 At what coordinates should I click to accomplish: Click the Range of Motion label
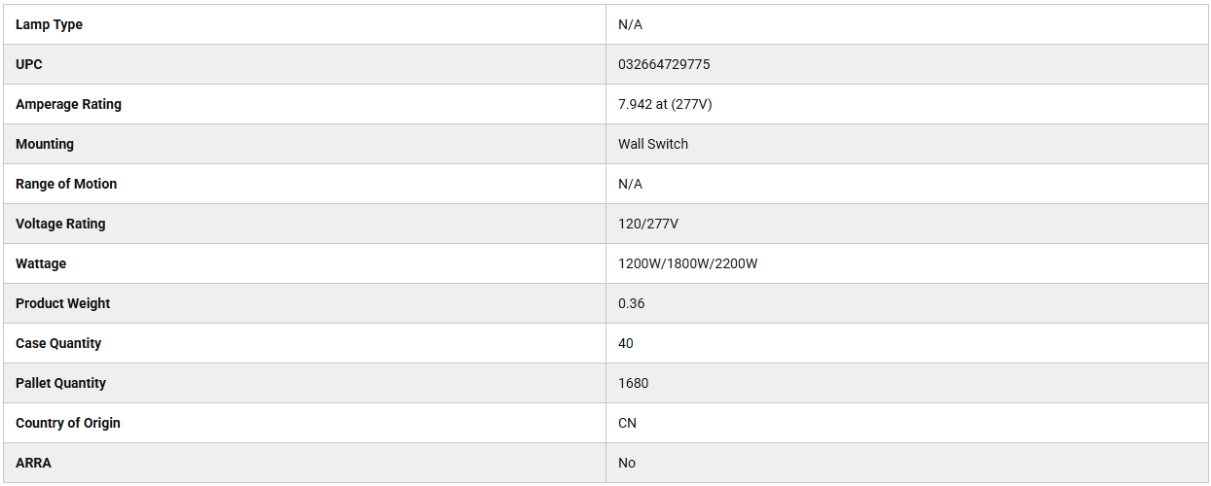click(66, 184)
